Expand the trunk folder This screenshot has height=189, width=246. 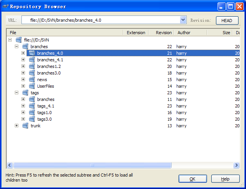click(16, 126)
